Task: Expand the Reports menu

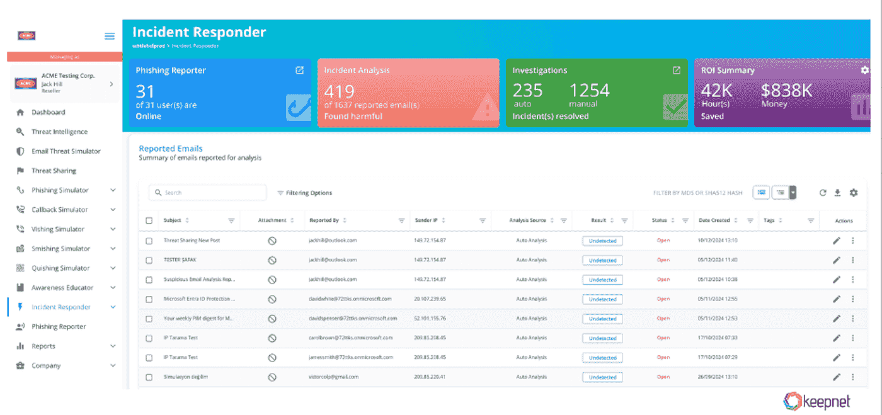Action: click(113, 346)
